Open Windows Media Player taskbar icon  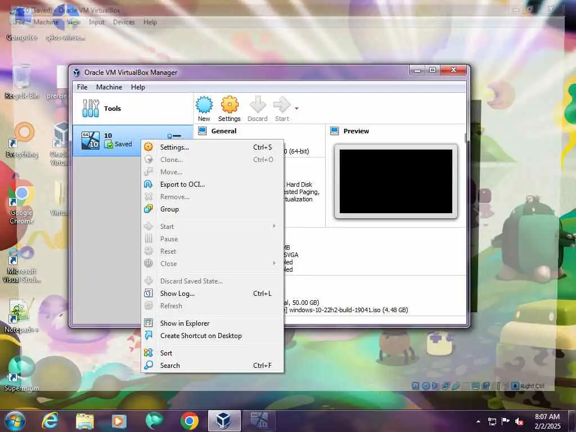pyautogui.click(x=119, y=421)
